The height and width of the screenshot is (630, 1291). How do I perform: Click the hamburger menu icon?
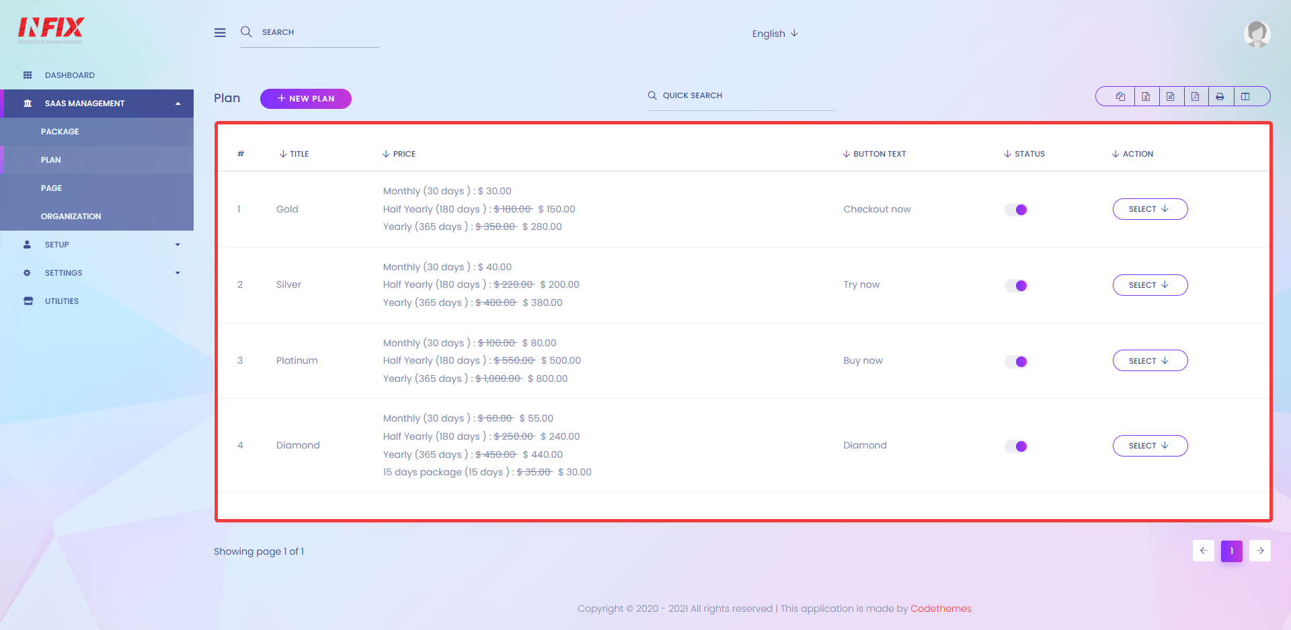220,32
